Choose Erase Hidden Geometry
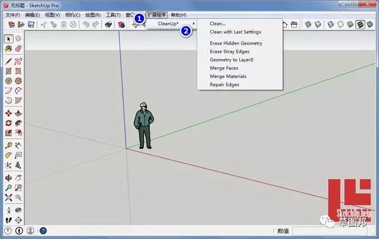This screenshot has width=379, height=239. 236,43
